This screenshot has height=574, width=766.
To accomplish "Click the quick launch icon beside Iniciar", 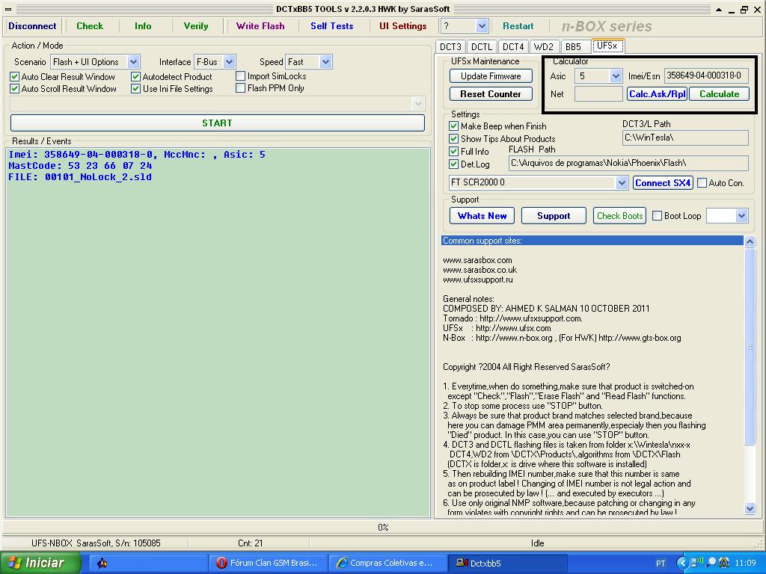I will click(102, 564).
